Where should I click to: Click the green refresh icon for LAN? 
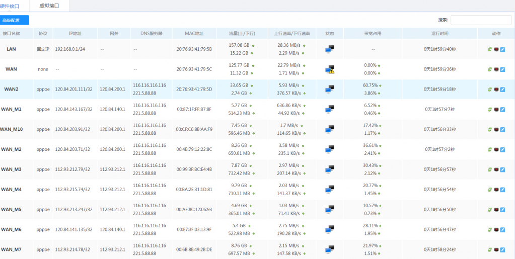[490, 49]
